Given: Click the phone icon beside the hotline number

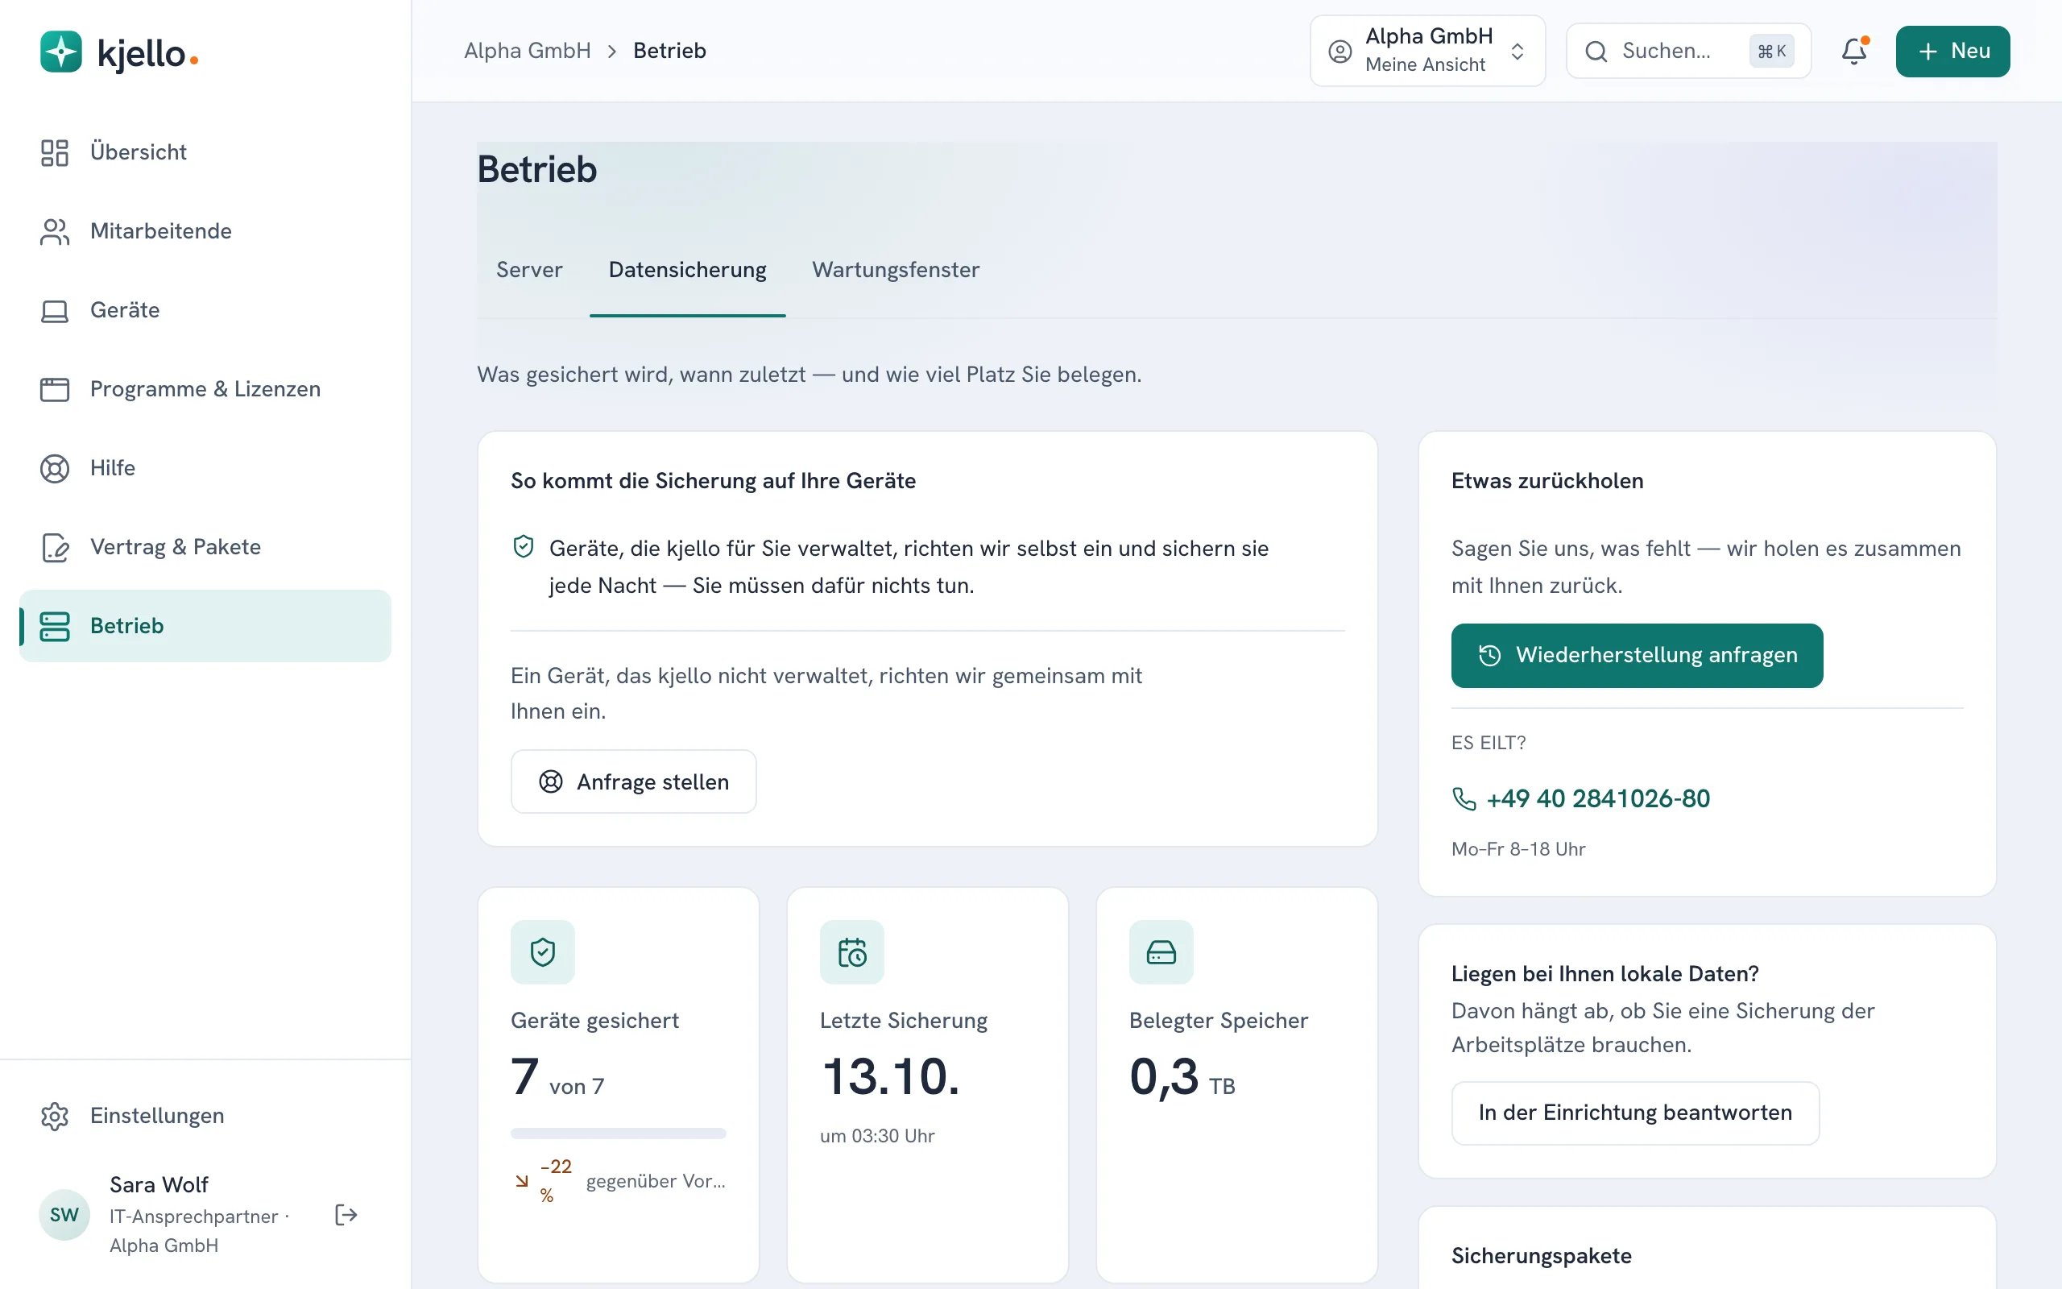Looking at the screenshot, I should click(1464, 799).
